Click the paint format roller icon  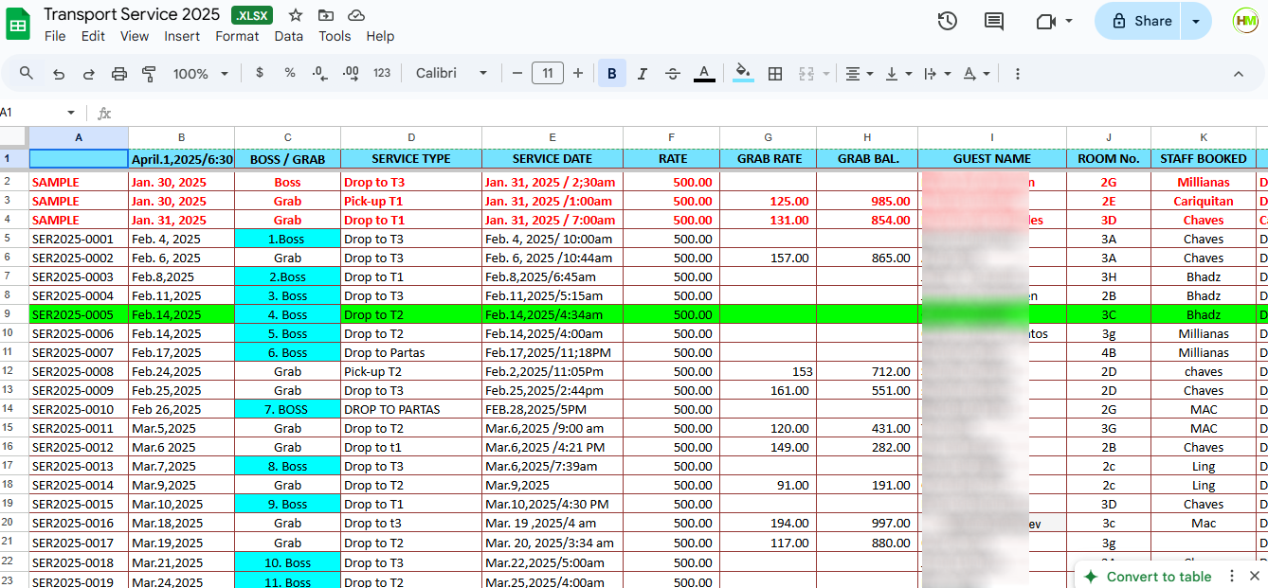149,74
